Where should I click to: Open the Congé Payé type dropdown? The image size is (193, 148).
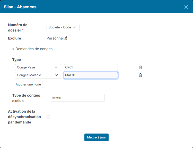click(x=38, y=67)
